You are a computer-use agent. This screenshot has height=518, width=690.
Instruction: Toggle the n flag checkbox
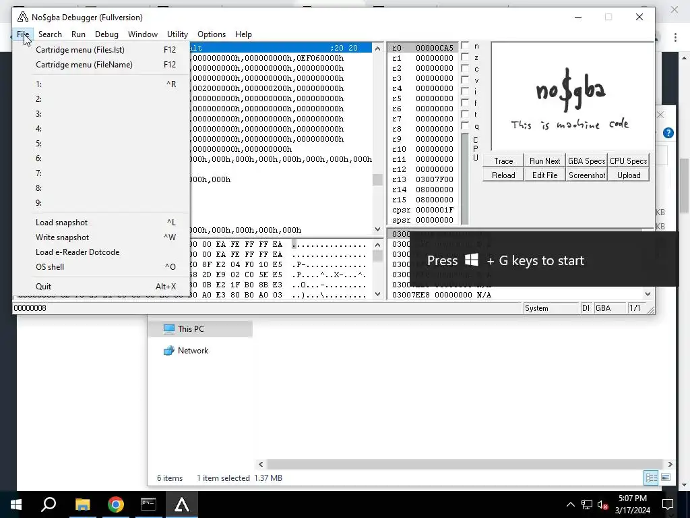(x=465, y=46)
